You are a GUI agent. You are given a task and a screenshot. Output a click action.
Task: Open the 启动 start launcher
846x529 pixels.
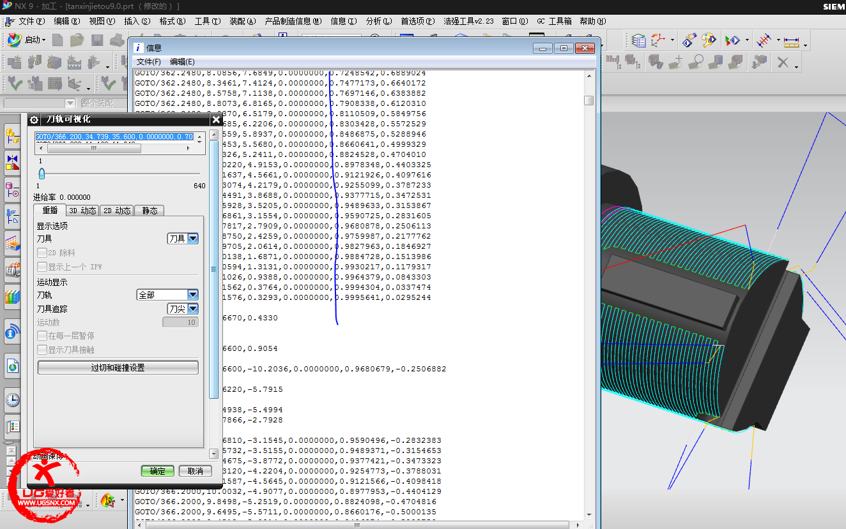click(26, 40)
